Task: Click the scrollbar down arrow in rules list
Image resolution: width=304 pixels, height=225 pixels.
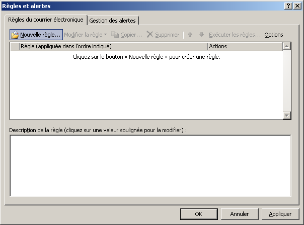Action: click(x=286, y=116)
